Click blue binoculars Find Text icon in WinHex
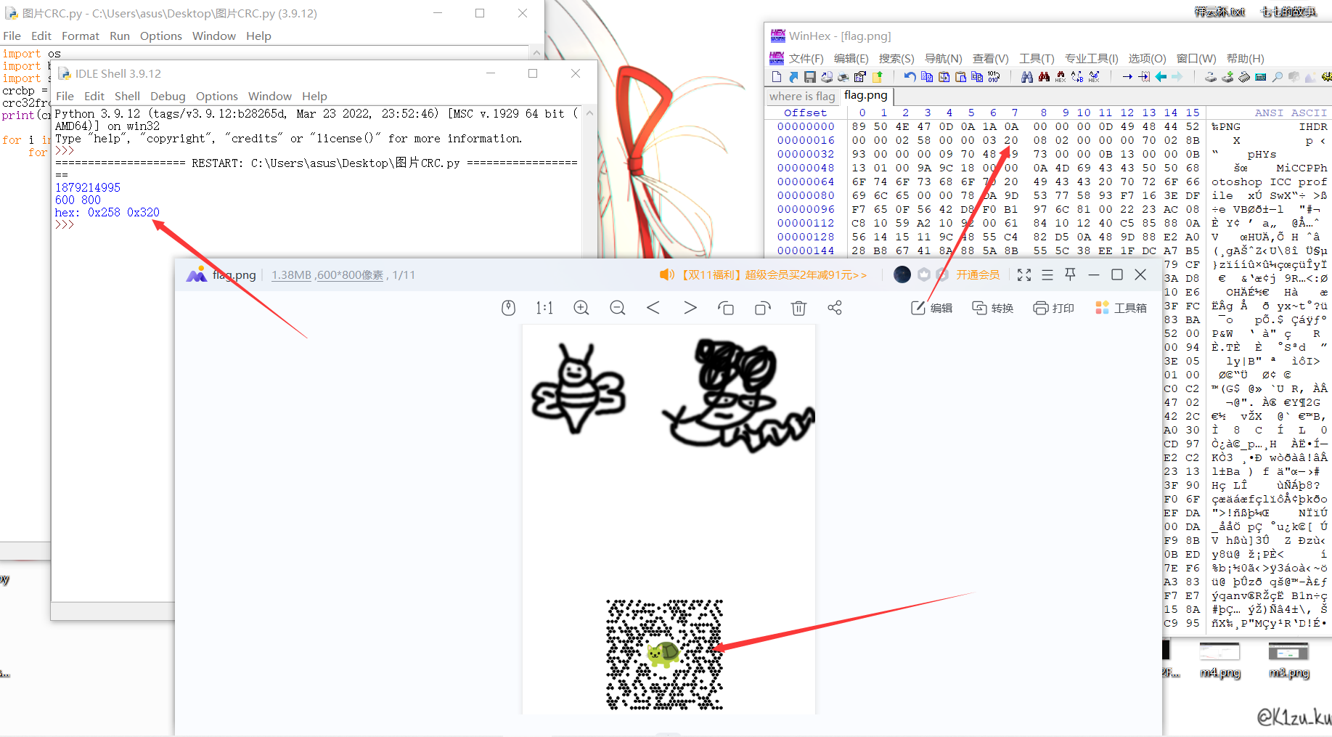 point(1027,77)
